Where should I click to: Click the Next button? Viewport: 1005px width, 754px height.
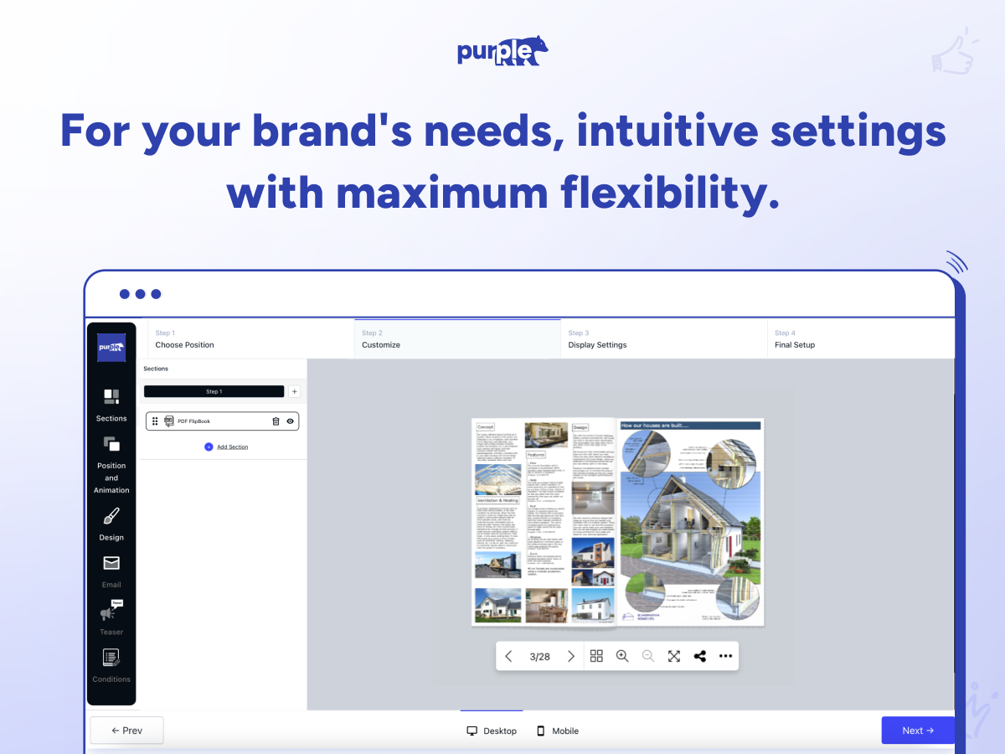pyautogui.click(x=918, y=731)
